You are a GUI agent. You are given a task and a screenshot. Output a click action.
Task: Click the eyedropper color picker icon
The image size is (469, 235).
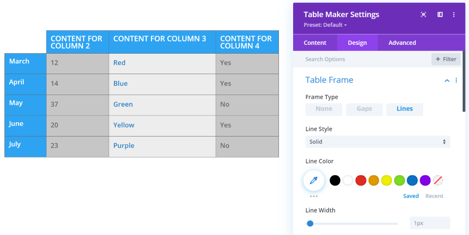pyautogui.click(x=314, y=180)
